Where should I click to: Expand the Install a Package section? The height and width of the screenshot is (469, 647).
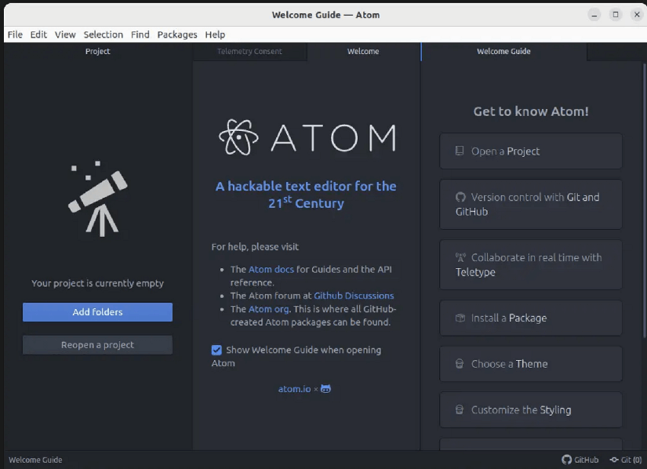(x=531, y=318)
